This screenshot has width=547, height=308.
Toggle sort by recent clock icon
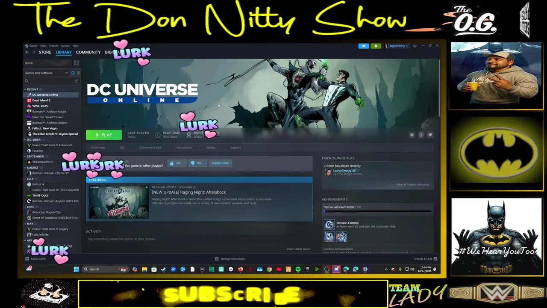(73, 73)
